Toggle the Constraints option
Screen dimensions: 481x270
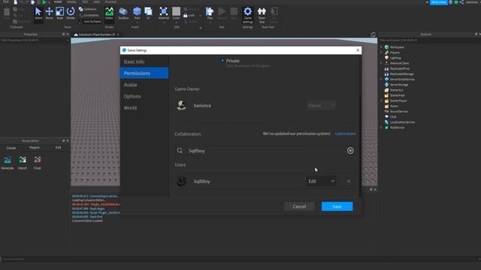pos(89,15)
